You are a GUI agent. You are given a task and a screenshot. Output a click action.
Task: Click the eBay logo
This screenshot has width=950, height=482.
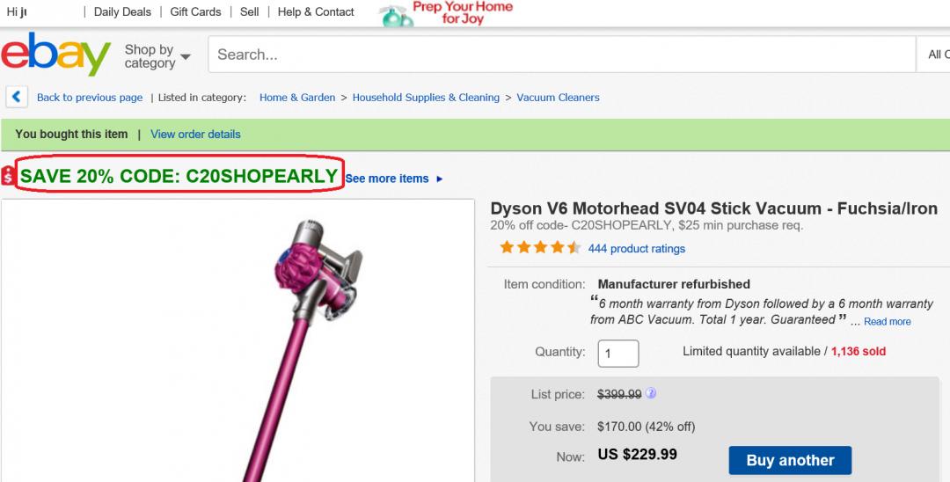55,55
